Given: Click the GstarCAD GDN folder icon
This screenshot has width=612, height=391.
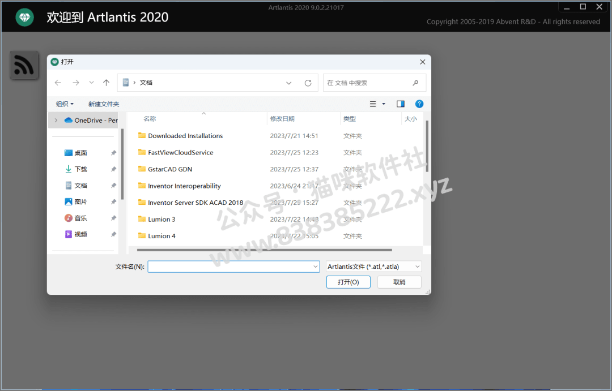Looking at the screenshot, I should coord(142,169).
